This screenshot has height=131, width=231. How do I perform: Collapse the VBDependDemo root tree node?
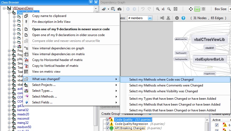point(5,8)
